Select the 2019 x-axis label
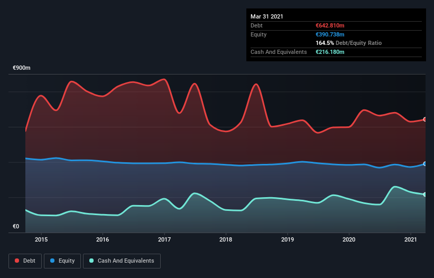The height and width of the screenshot is (278, 434). 288,239
